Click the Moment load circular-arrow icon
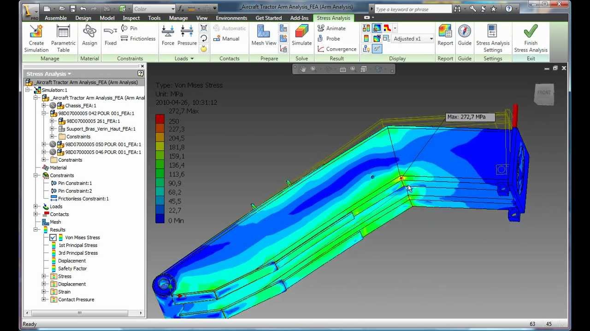590x331 pixels. pyautogui.click(x=204, y=39)
